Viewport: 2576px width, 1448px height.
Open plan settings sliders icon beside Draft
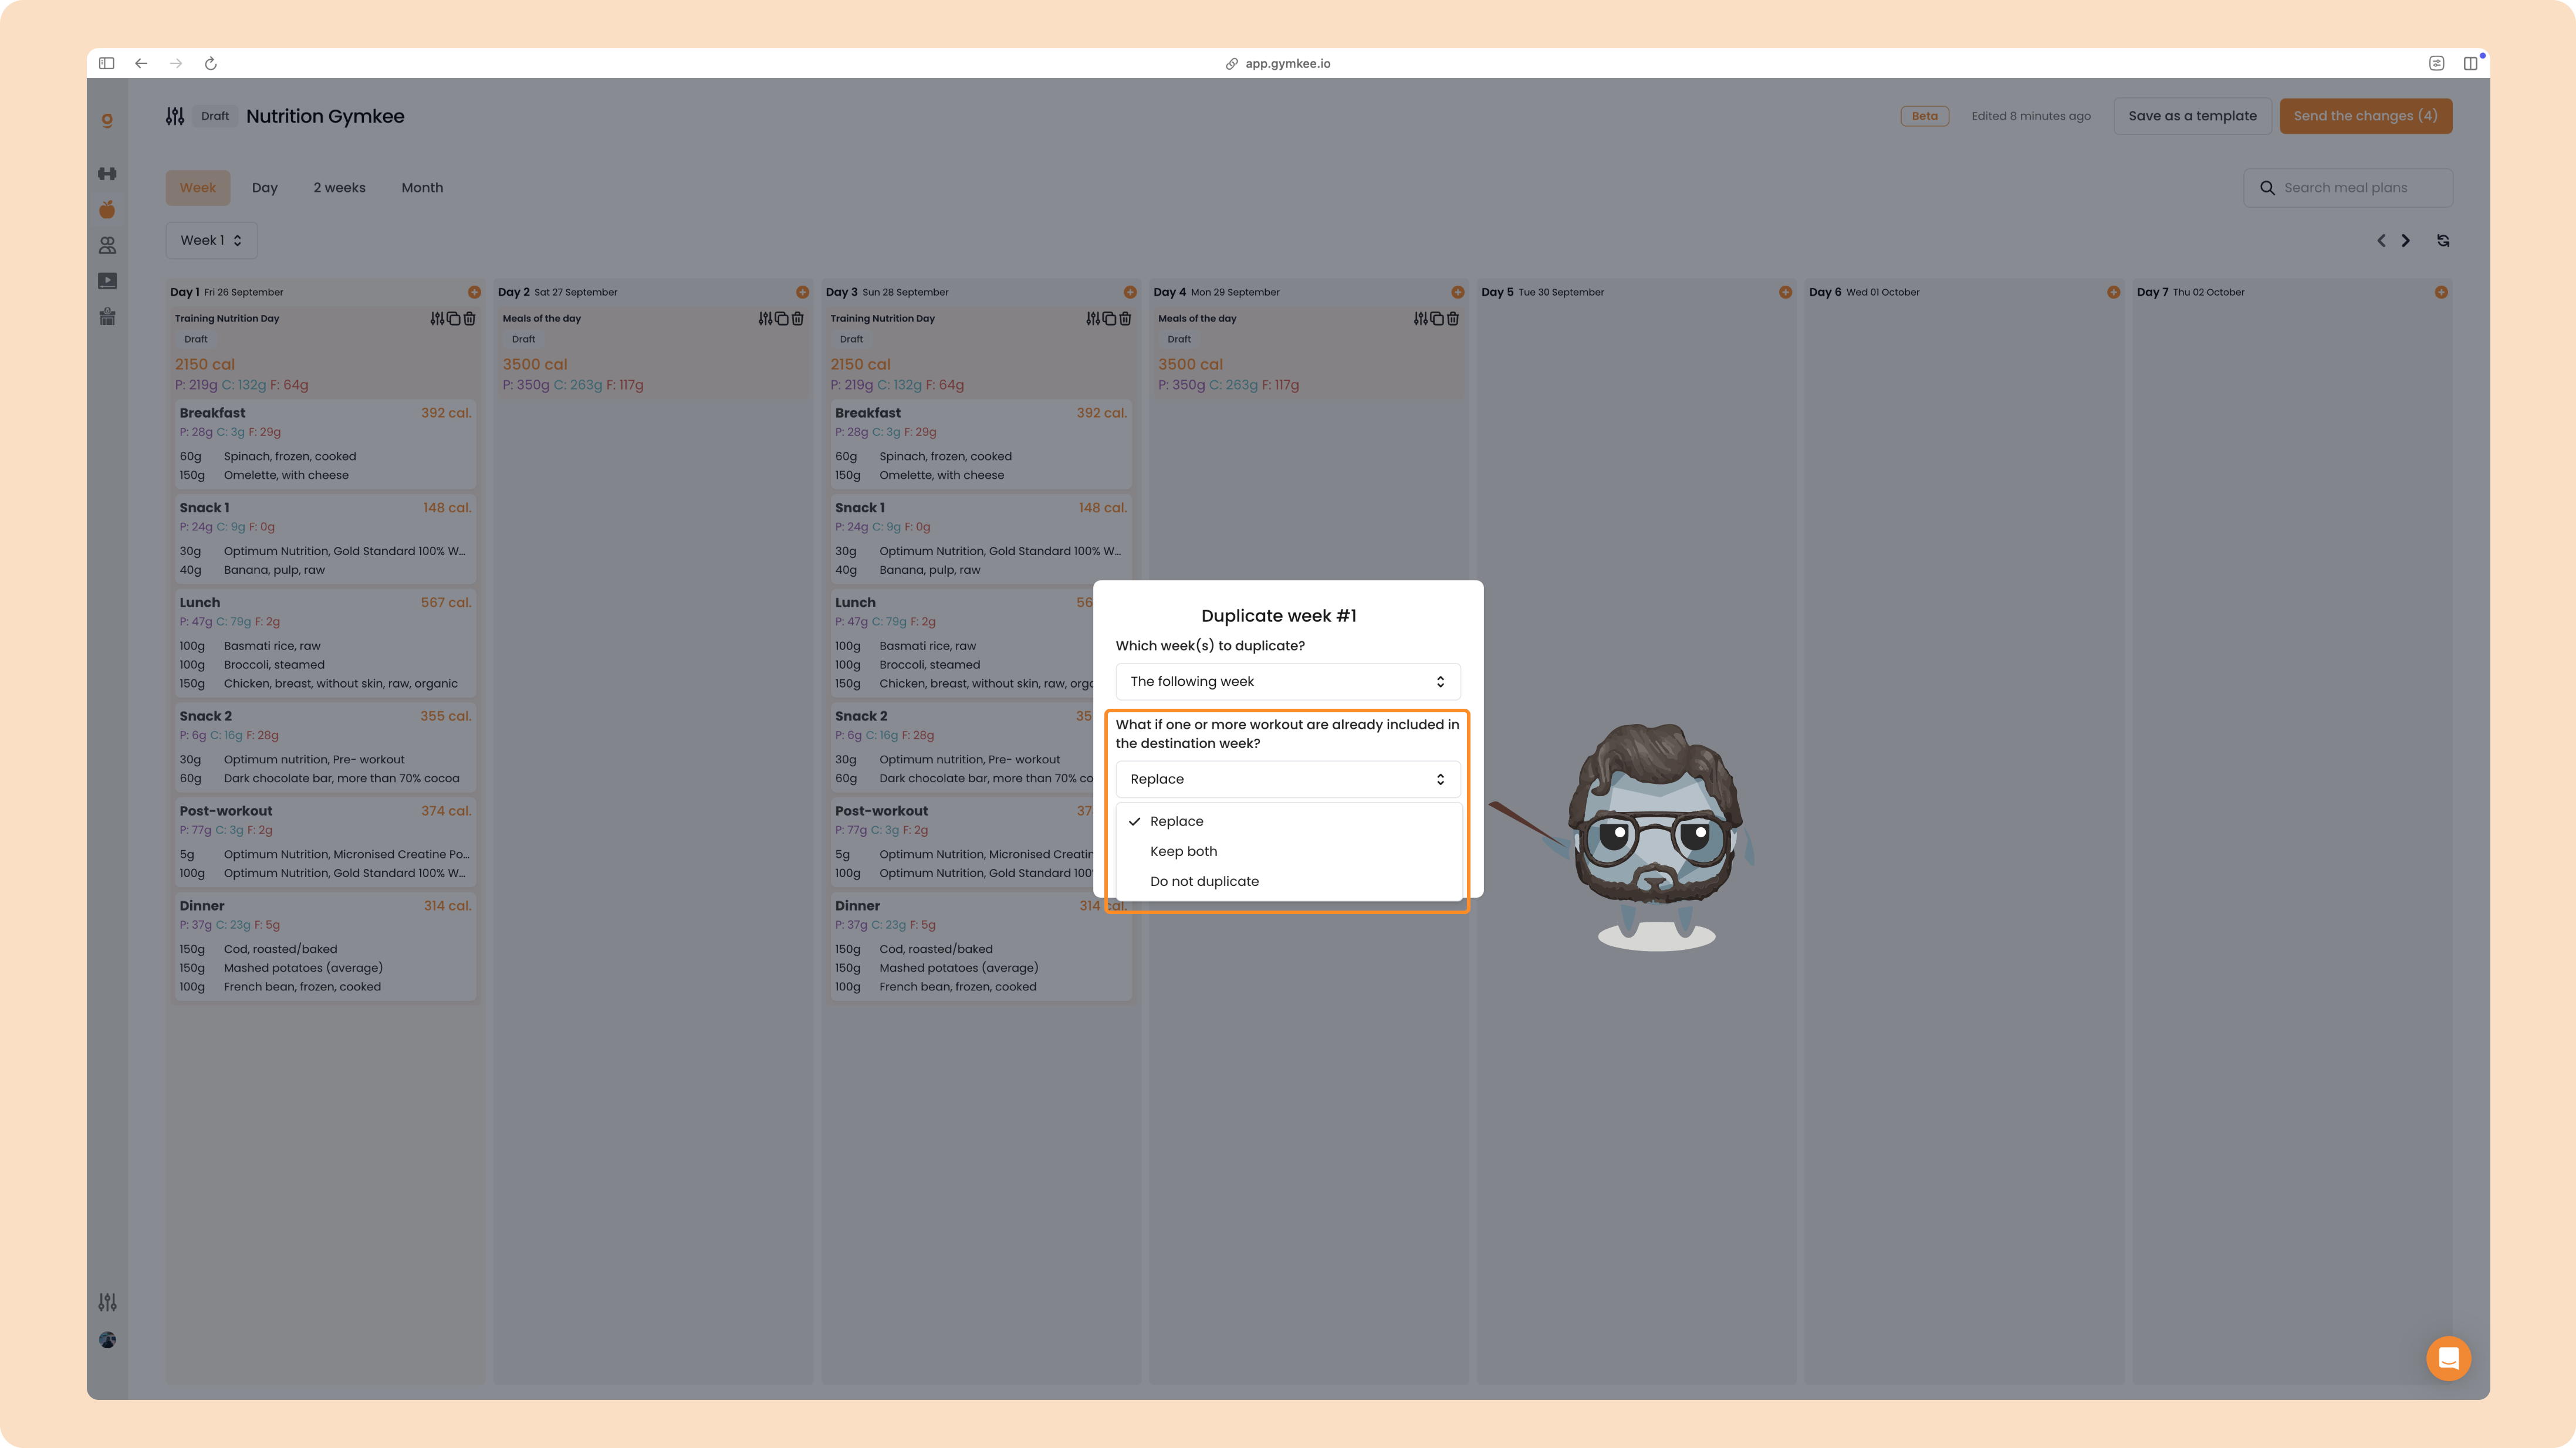[175, 116]
